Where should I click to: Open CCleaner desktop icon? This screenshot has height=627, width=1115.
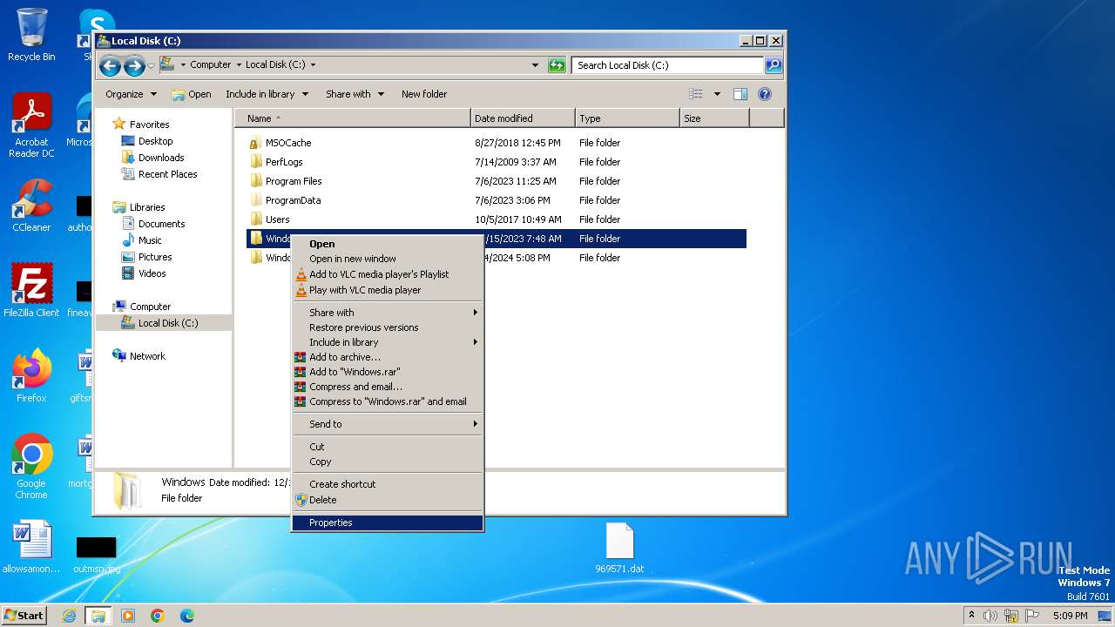pos(31,206)
